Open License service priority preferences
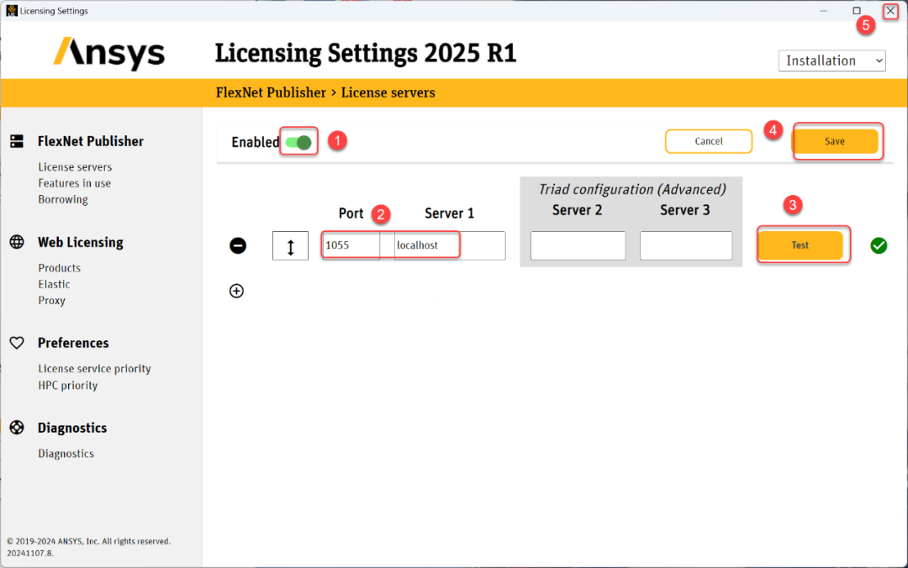 pos(94,369)
